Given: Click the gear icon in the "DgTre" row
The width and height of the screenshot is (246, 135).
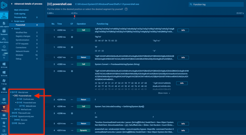Looking at the screenshot, I should click(x=72, y=37).
